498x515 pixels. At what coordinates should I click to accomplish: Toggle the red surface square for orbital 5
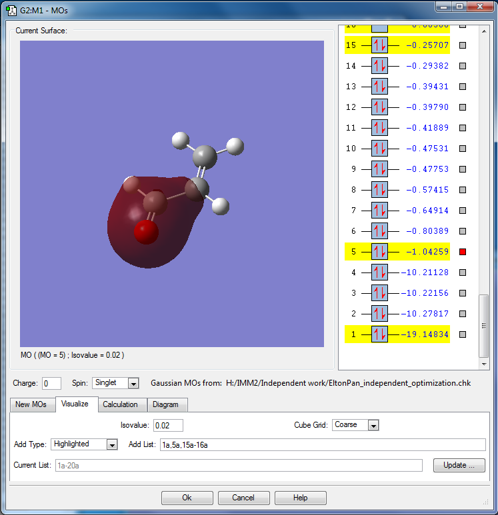click(x=463, y=252)
